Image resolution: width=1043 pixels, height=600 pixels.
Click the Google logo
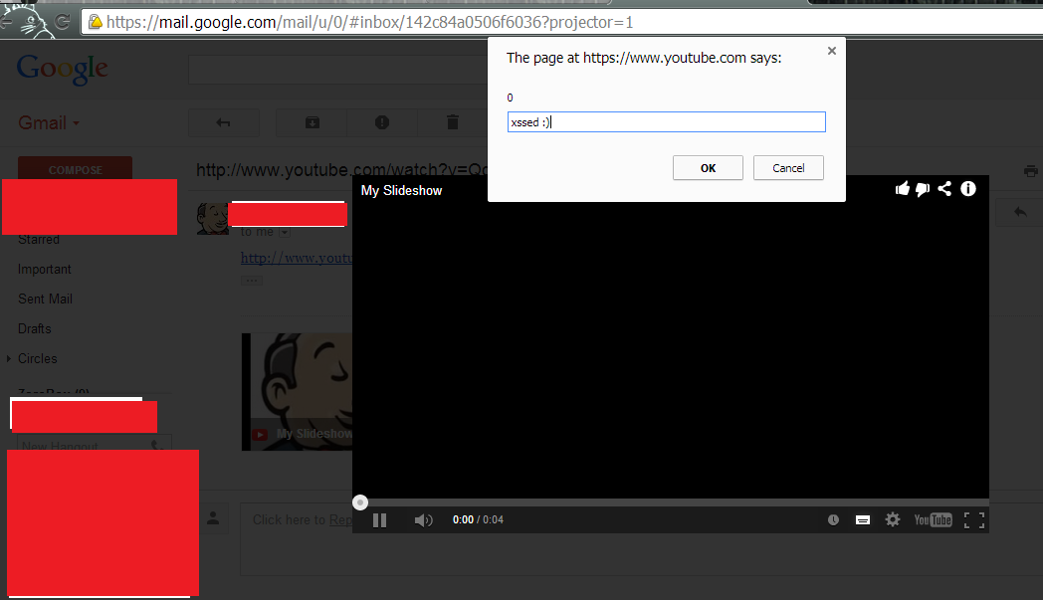click(x=62, y=70)
